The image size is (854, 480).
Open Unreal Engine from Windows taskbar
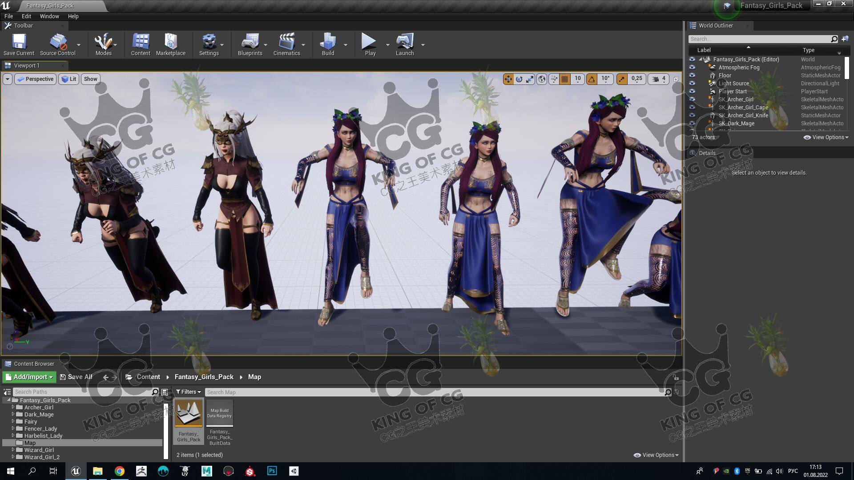(76, 471)
